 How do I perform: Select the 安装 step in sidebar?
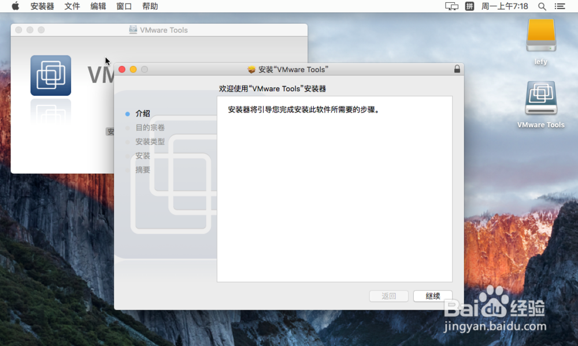click(x=143, y=156)
